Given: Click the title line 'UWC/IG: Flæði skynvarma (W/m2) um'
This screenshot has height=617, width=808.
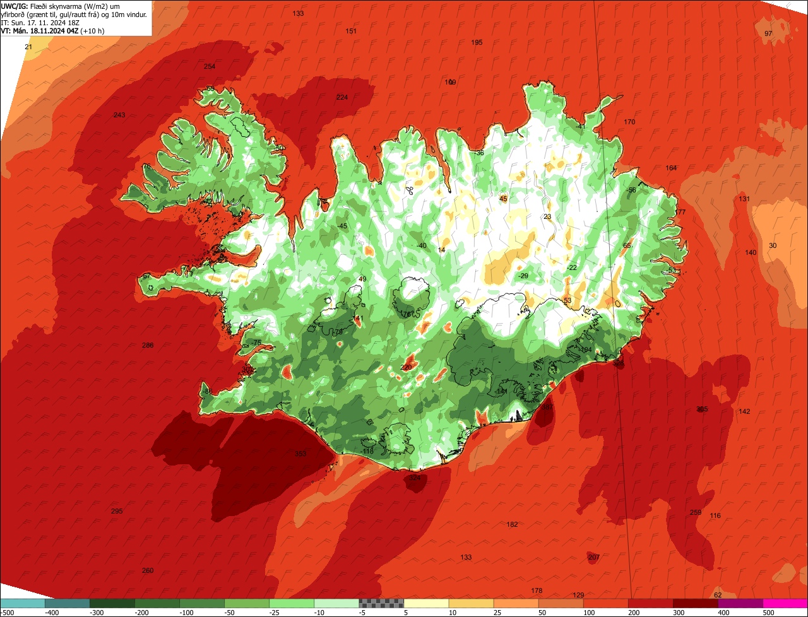Looking at the screenshot, I should 61,6.
